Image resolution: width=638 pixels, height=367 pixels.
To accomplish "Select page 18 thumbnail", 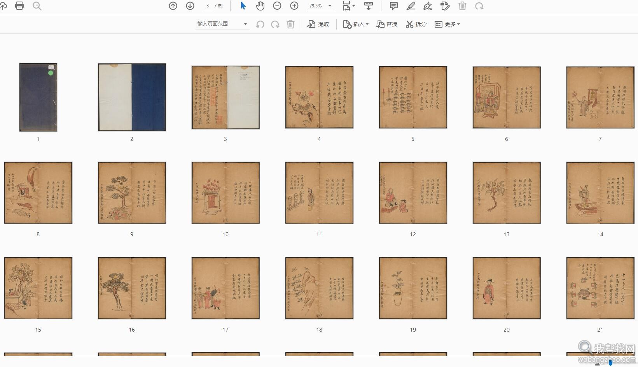I will click(319, 288).
